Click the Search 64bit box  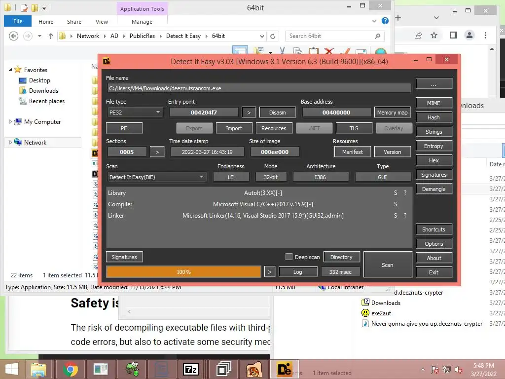pyautogui.click(x=334, y=36)
